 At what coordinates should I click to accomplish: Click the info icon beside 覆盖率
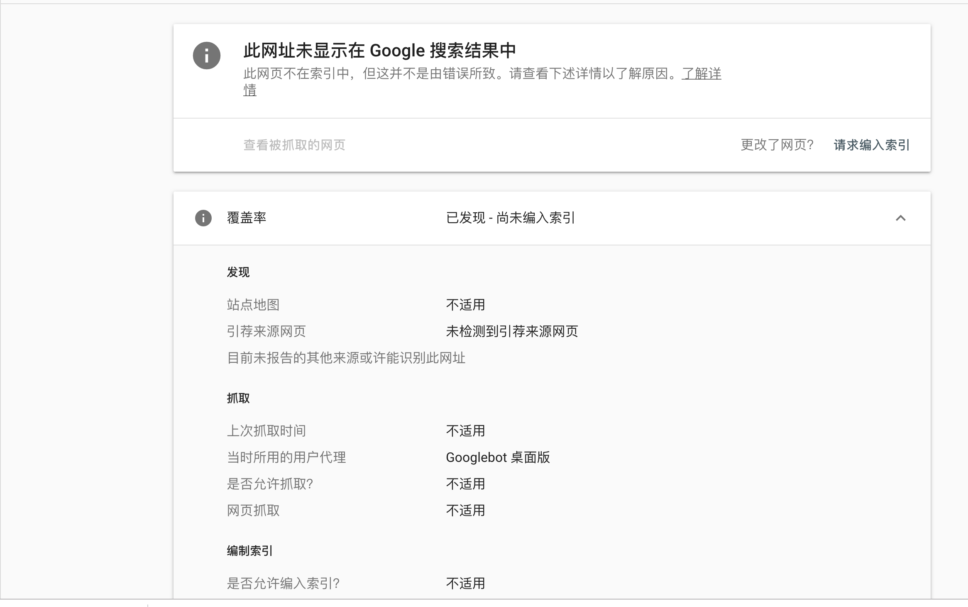[203, 218]
